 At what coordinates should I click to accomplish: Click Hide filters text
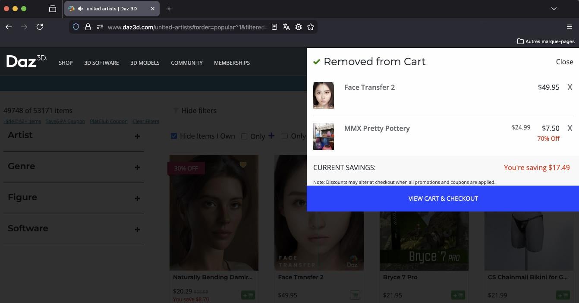coord(199,110)
